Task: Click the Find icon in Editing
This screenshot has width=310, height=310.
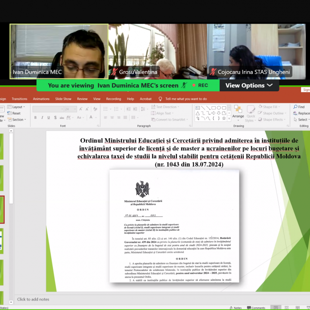Action: (x=298, y=107)
